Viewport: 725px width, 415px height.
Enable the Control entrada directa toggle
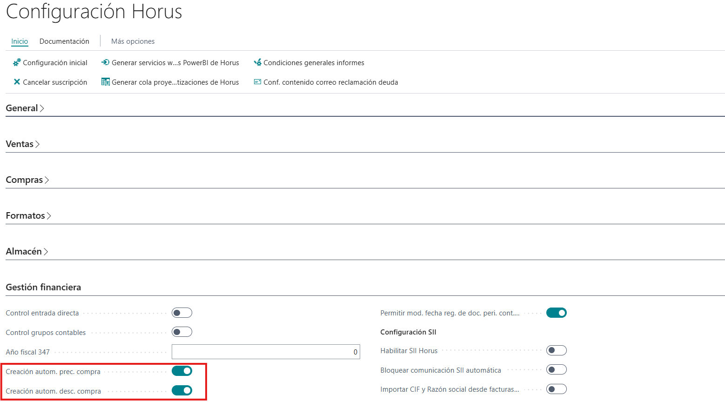click(x=182, y=313)
